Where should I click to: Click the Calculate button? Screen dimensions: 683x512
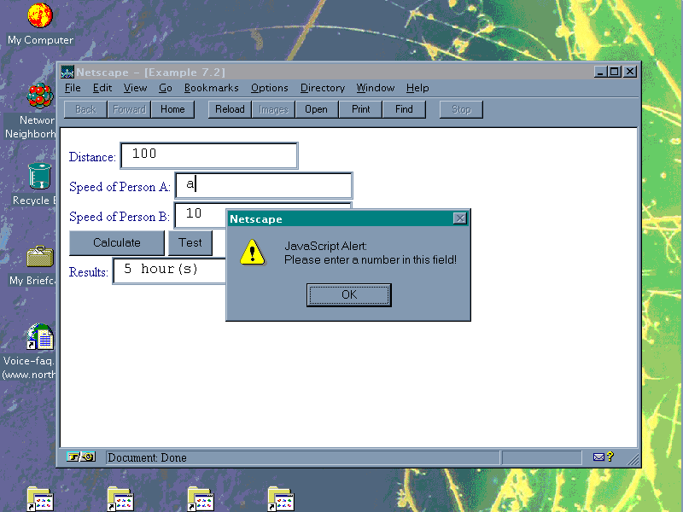[117, 242]
